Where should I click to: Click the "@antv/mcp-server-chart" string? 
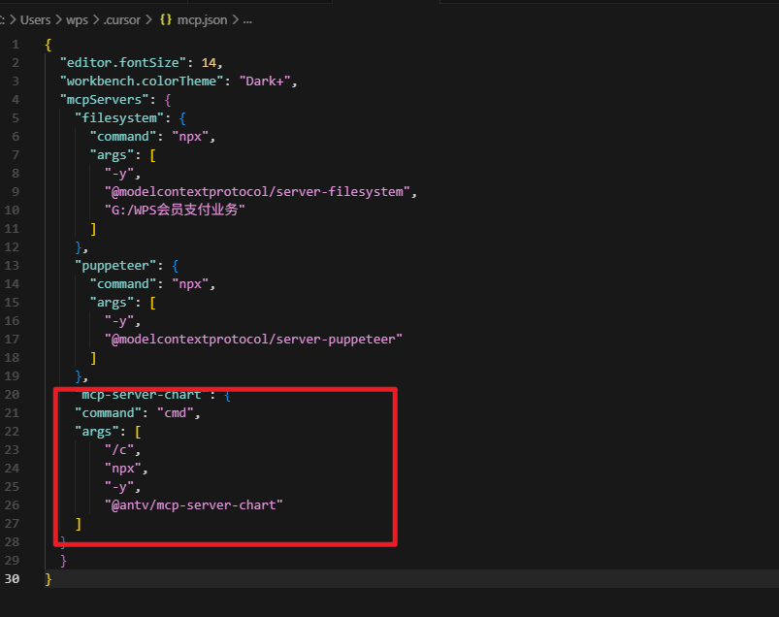point(194,505)
